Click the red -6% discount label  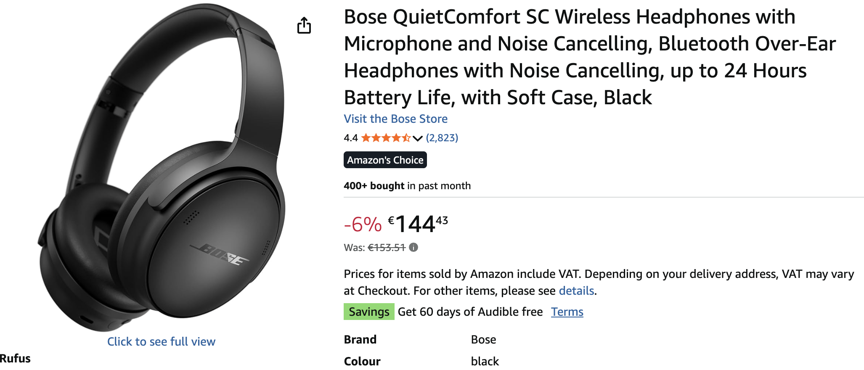(x=363, y=225)
